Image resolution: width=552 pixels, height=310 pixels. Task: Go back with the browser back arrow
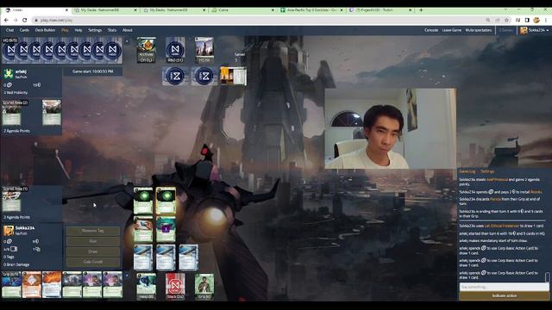[7, 21]
